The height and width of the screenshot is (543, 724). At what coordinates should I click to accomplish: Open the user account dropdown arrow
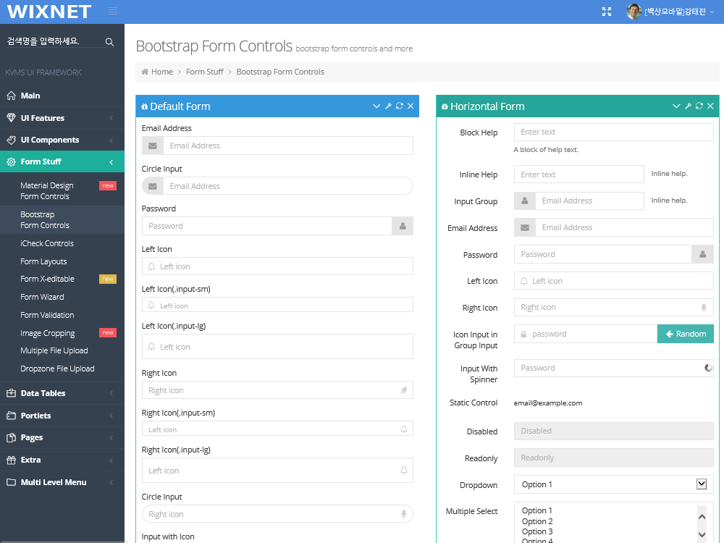click(x=712, y=12)
